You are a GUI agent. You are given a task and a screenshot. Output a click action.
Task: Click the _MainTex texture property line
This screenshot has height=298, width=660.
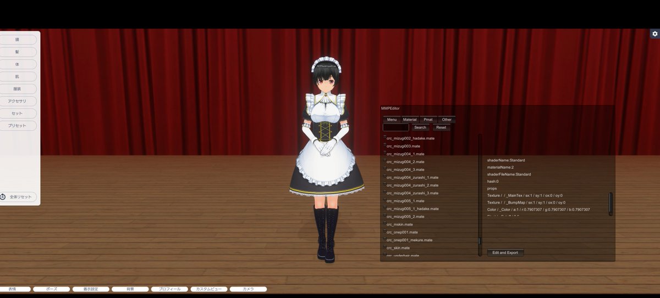(525, 195)
